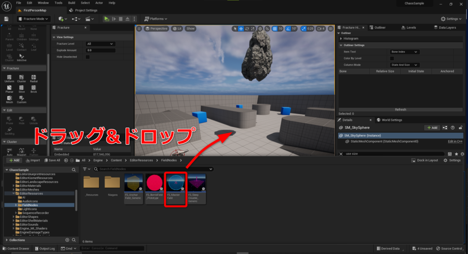Activate the scale gizmo tool

click(x=253, y=29)
